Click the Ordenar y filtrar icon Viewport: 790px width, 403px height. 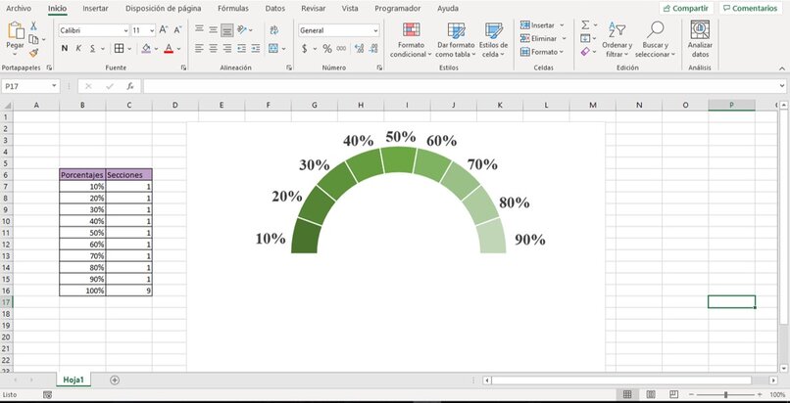[616, 30]
